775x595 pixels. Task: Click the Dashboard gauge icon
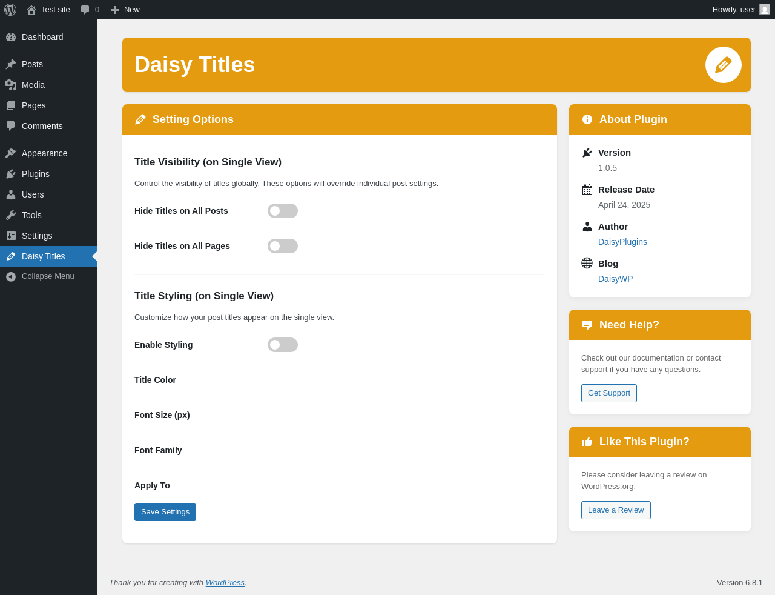tap(11, 37)
